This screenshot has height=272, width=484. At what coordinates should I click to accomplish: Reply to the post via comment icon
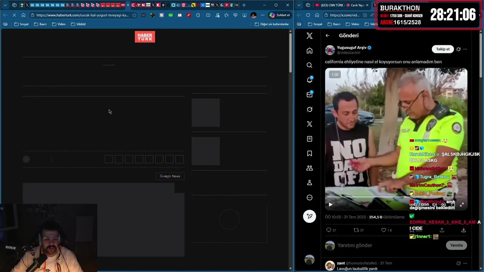tap(329, 230)
